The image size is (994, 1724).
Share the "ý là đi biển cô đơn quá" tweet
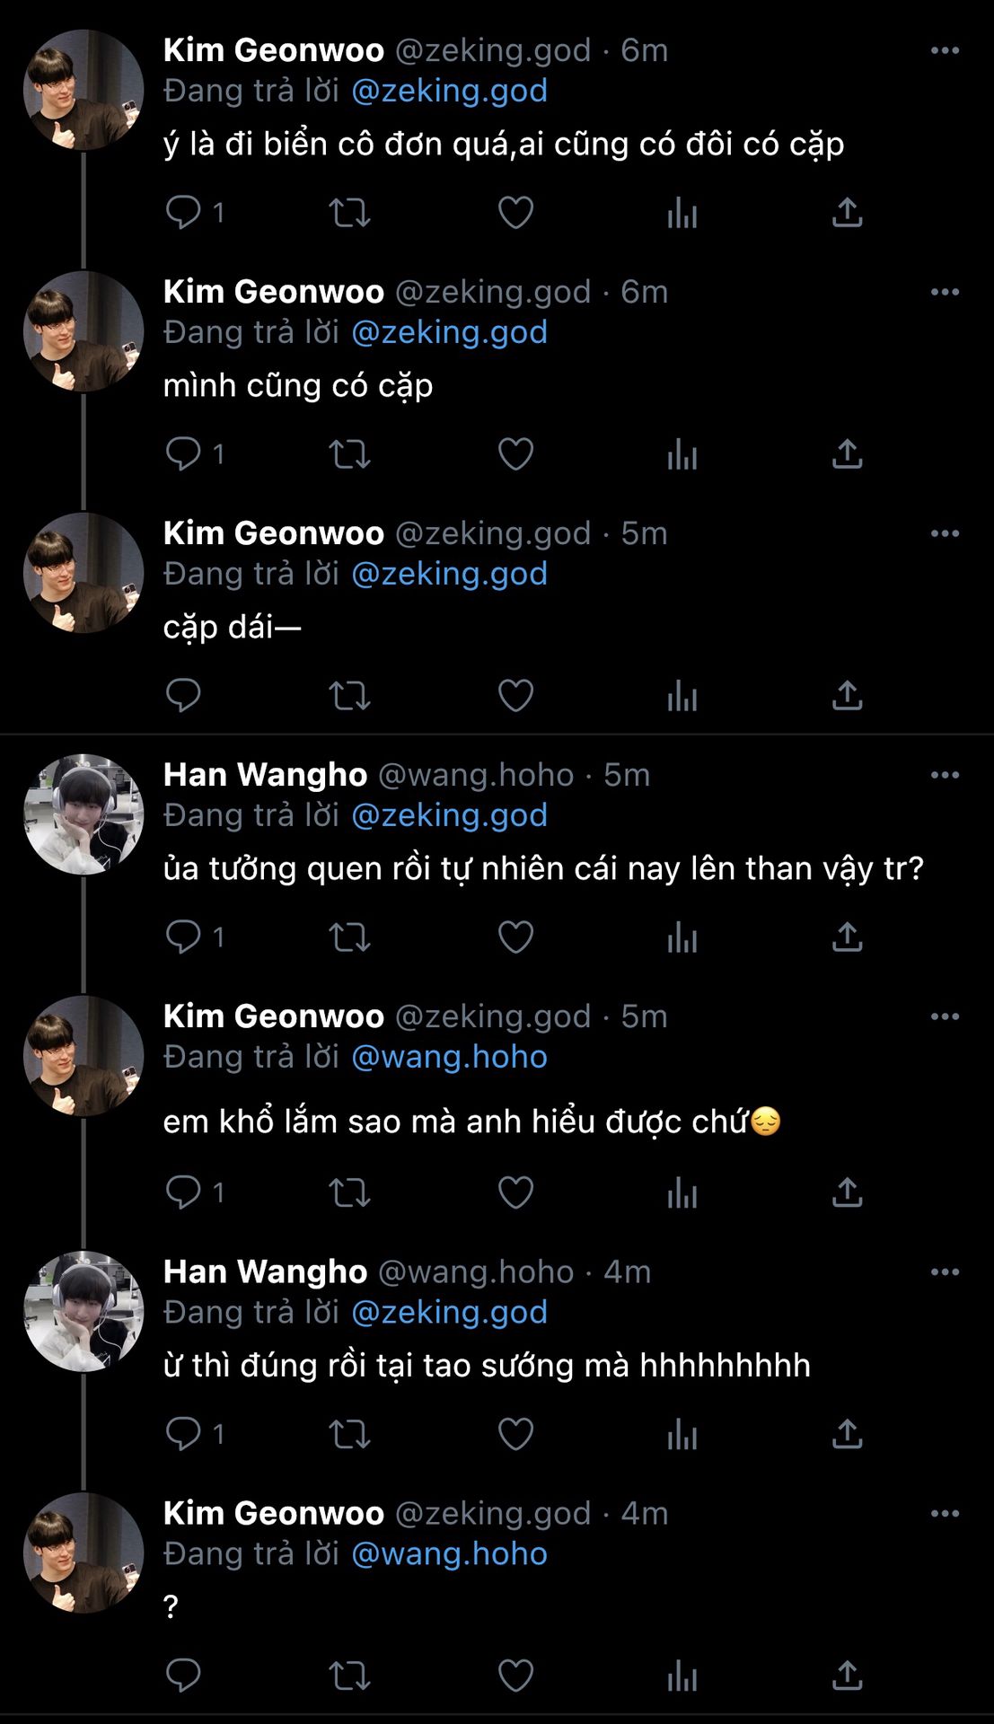(847, 213)
